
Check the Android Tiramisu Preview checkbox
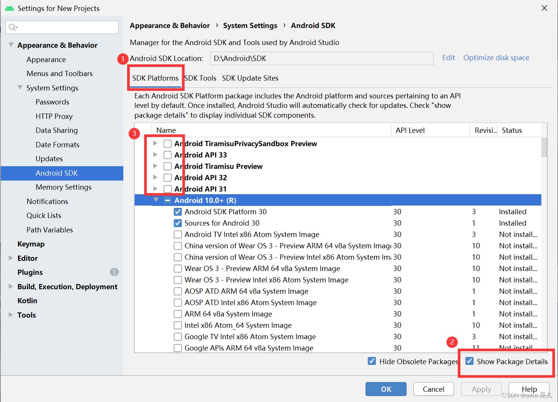168,167
